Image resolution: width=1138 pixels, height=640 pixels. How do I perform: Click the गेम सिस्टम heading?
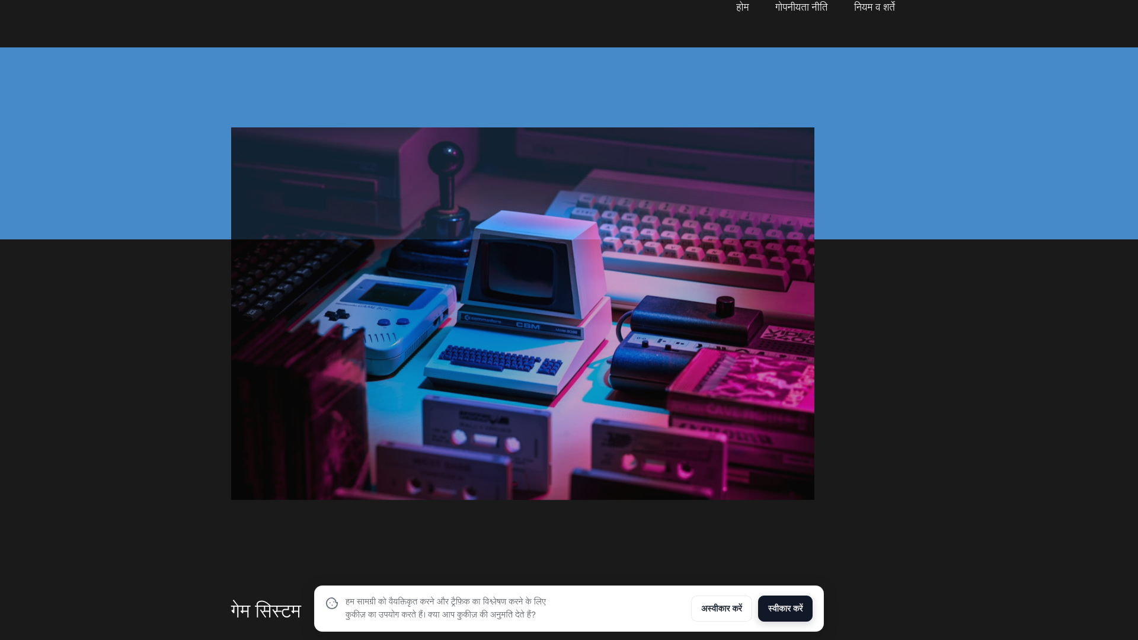(266, 610)
